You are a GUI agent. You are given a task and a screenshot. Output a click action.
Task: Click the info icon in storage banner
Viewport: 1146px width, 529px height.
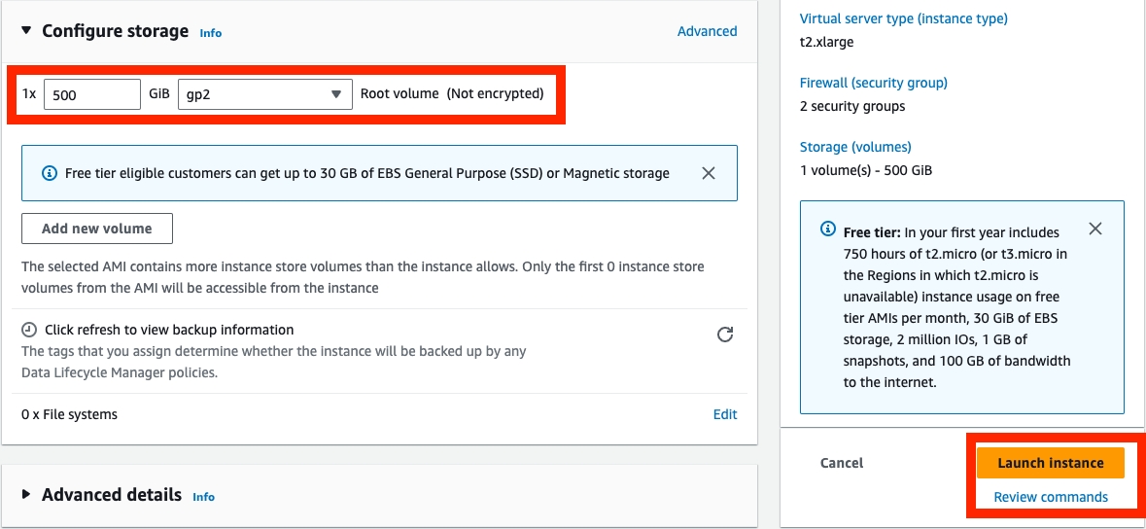tap(50, 173)
